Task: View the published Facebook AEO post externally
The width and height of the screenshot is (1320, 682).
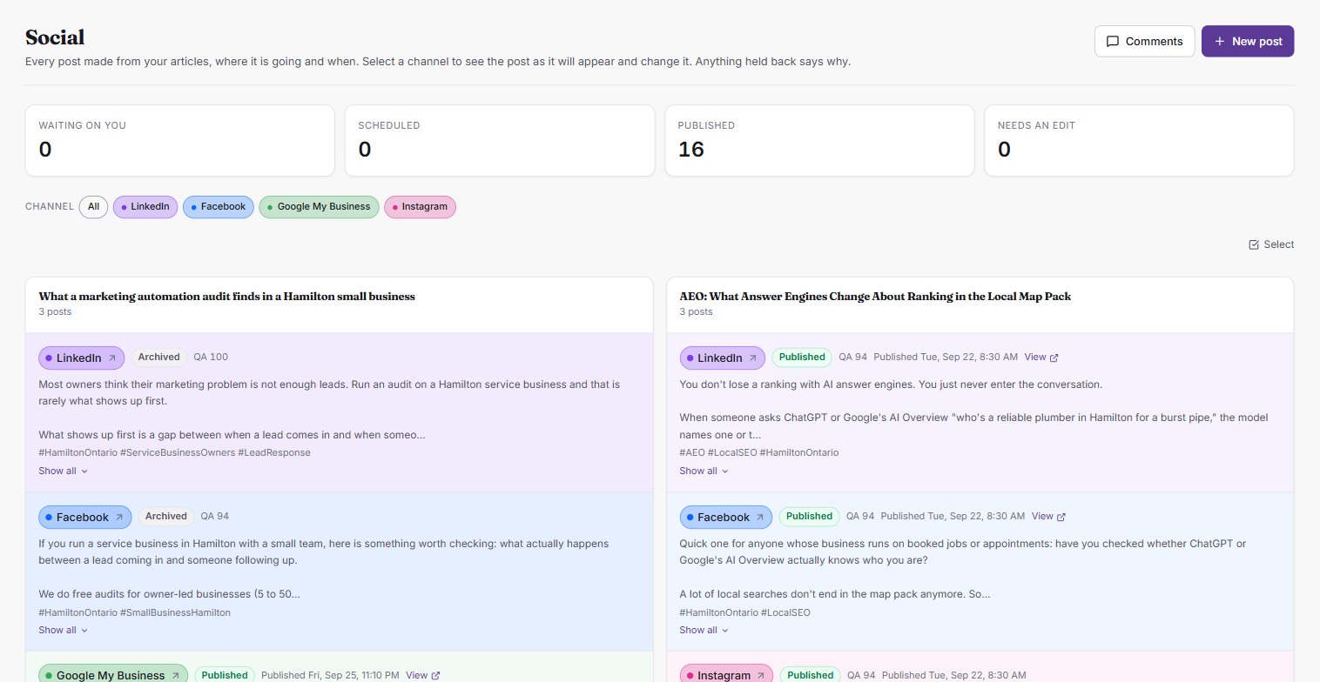Action: 1048,516
